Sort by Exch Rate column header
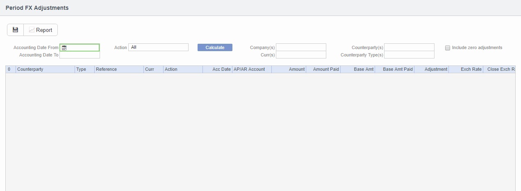This screenshot has height=191, width=521. pyautogui.click(x=466, y=70)
